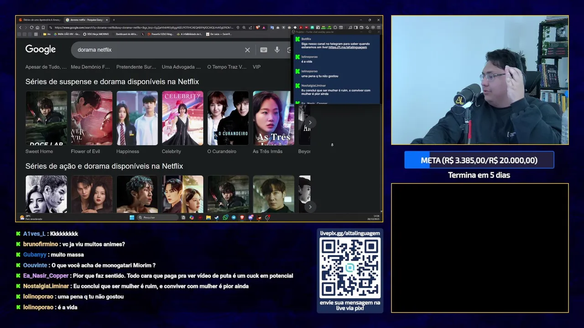This screenshot has height=328, width=584.
Task: Show next titles in the suspense carousel
Action: click(x=310, y=123)
